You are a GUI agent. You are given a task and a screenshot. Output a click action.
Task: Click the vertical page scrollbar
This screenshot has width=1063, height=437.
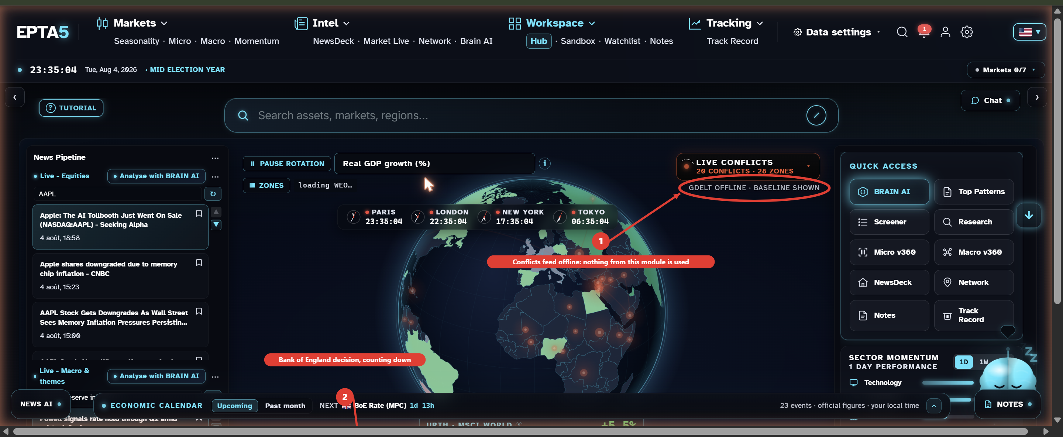pyautogui.click(x=1057, y=161)
